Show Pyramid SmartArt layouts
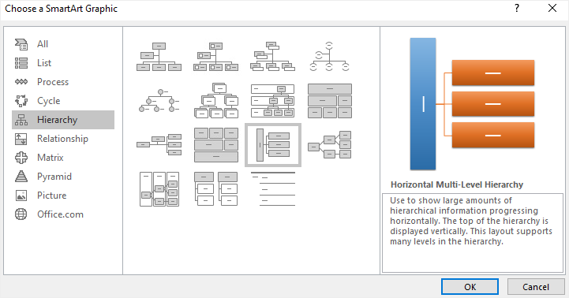Image resolution: width=569 pixels, height=298 pixels. pyautogui.click(x=63, y=176)
